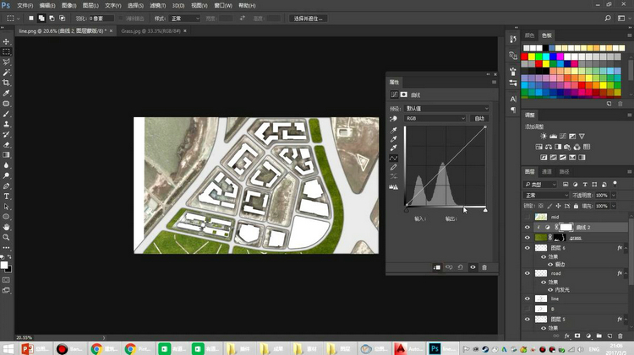This screenshot has width=634, height=355.
Task: Click the 选择并遮住 button
Action: tap(308, 19)
